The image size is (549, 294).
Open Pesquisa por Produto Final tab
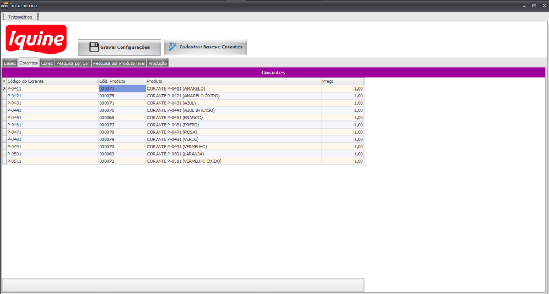pyautogui.click(x=118, y=63)
